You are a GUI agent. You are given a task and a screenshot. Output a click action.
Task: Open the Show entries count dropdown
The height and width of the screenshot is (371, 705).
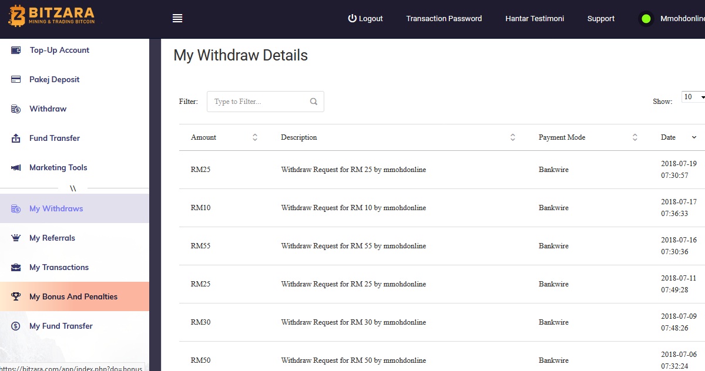694,97
